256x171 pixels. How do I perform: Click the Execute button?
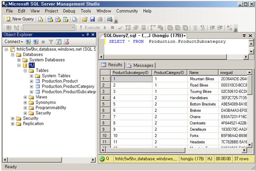(90, 28)
